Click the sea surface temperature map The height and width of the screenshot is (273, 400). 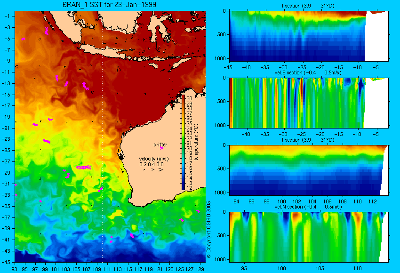(110, 136)
